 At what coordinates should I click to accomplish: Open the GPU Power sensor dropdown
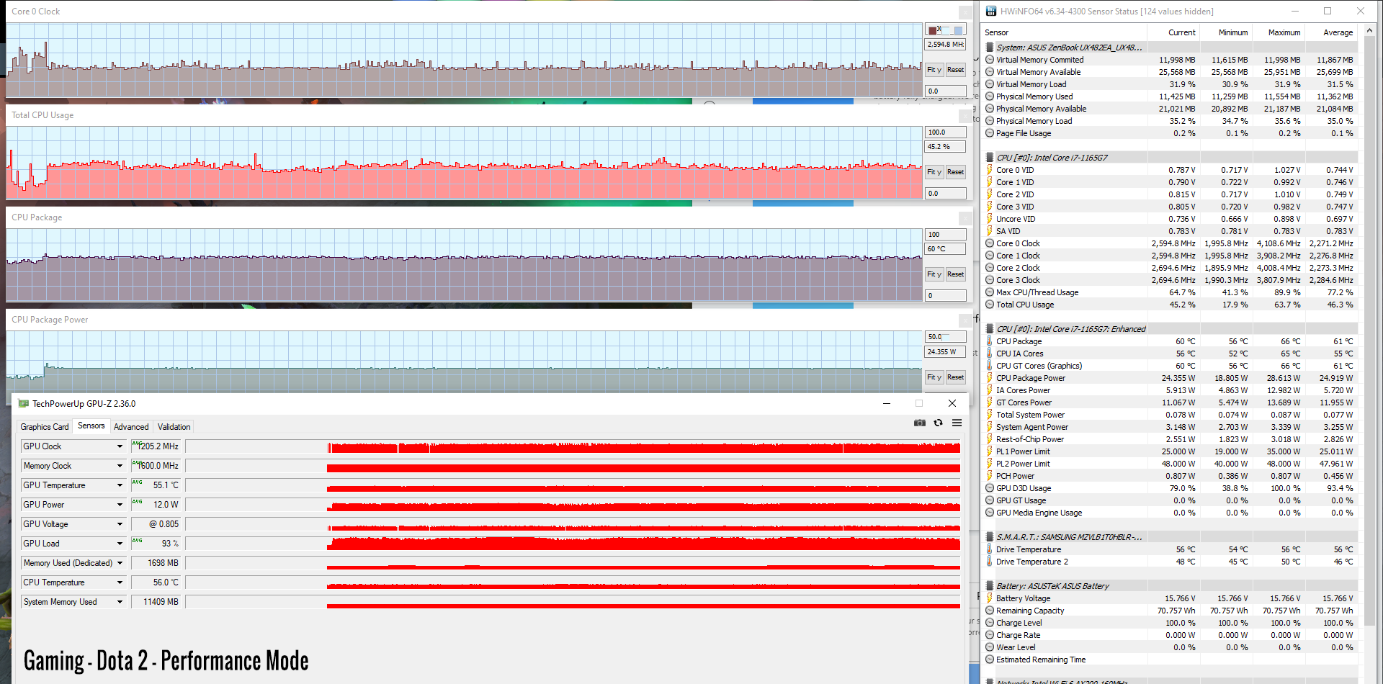point(120,505)
